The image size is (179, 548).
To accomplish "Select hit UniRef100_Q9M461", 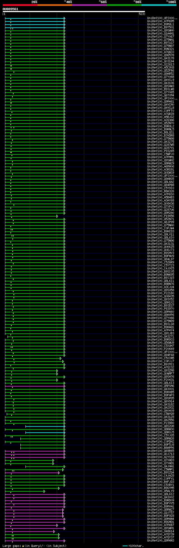I will point(161,101).
